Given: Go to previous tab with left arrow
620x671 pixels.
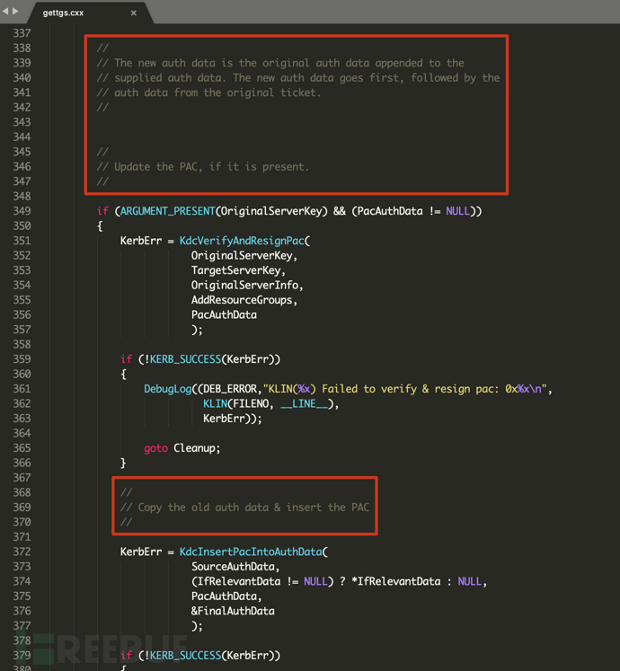Looking at the screenshot, I should (5, 11).
